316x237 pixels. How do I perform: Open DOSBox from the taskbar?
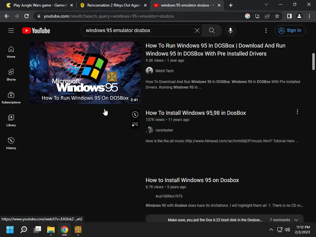pyautogui.click(x=78, y=229)
